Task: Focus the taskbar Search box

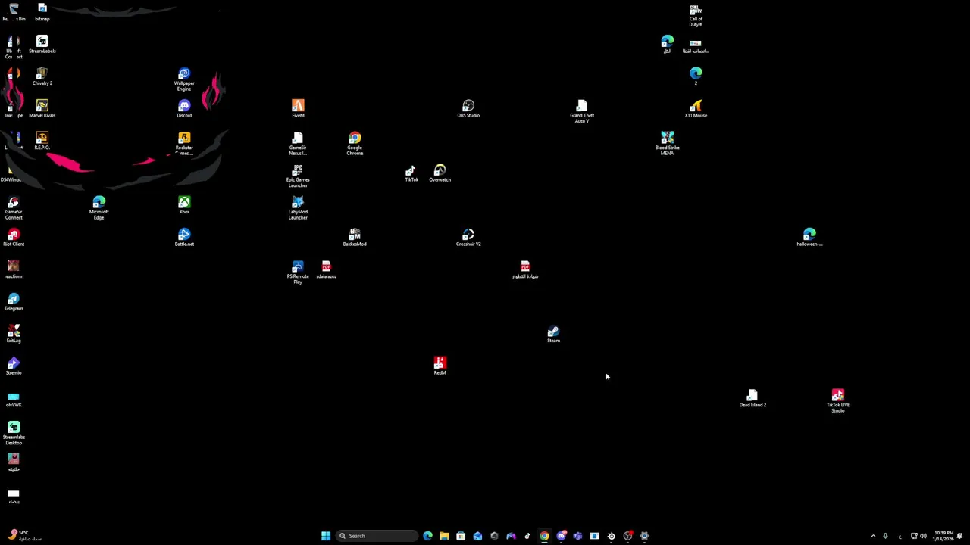Action: tap(377, 536)
